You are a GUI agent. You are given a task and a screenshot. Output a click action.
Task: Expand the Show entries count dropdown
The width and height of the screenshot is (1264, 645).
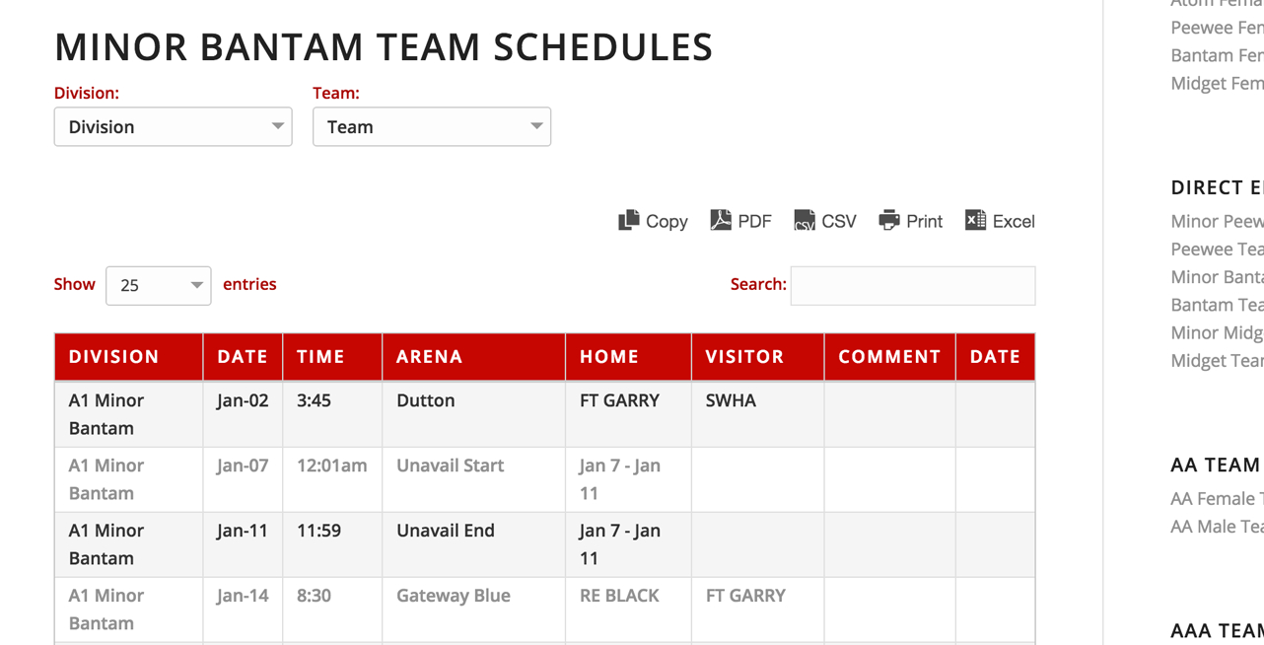pos(158,286)
